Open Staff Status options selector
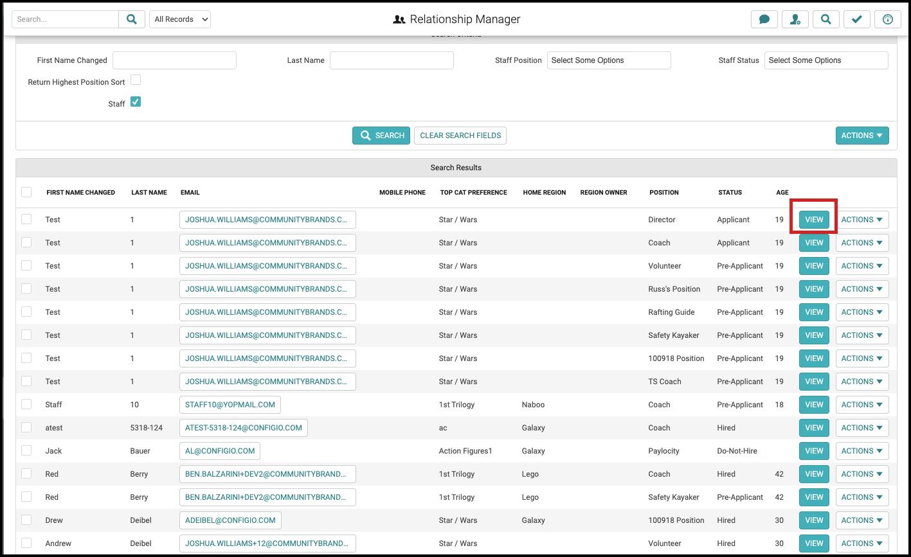911x557 pixels. [x=826, y=60]
